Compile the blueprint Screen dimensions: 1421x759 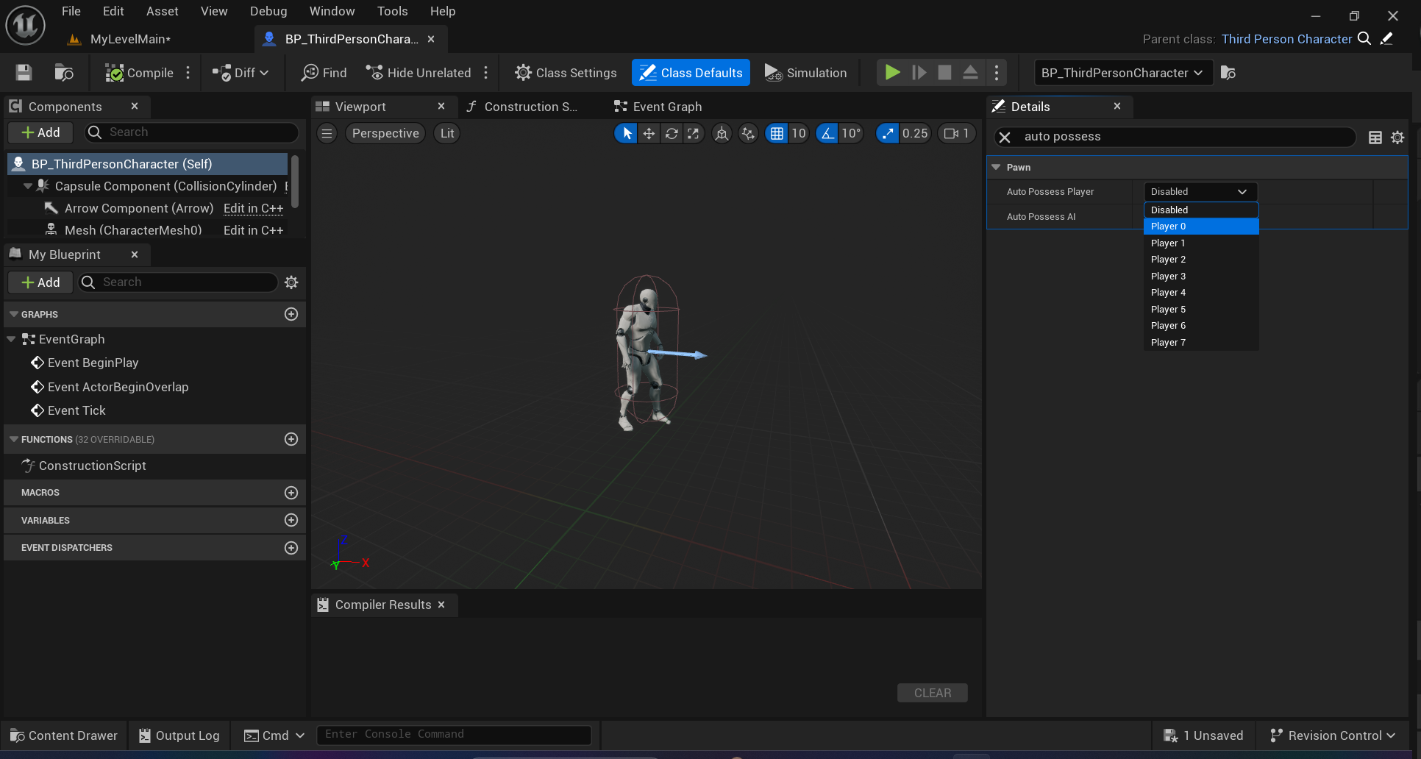(140, 72)
